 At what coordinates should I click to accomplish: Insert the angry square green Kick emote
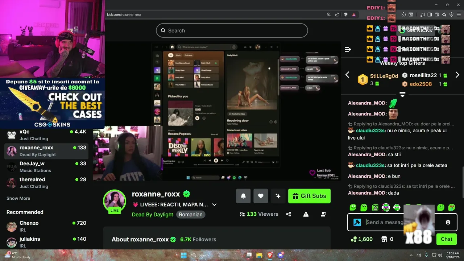(375, 207)
